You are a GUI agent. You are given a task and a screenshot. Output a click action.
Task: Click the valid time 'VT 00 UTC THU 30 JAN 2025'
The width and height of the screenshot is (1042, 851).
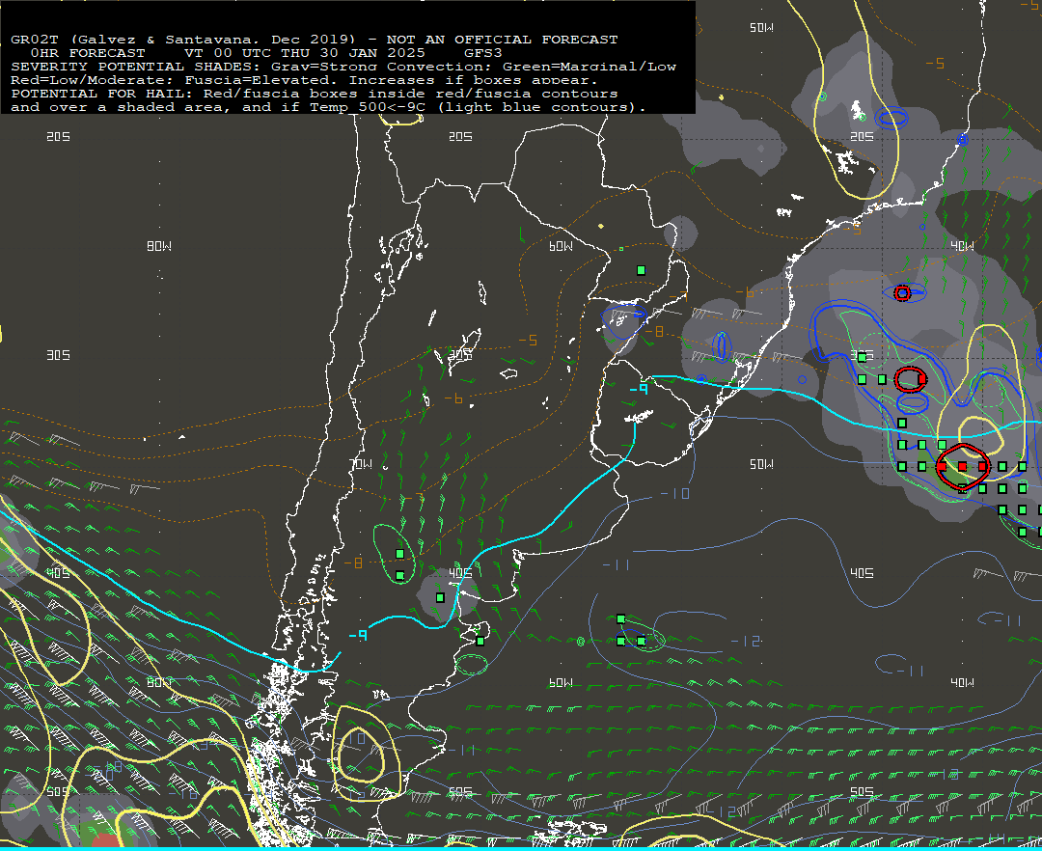click(x=305, y=53)
